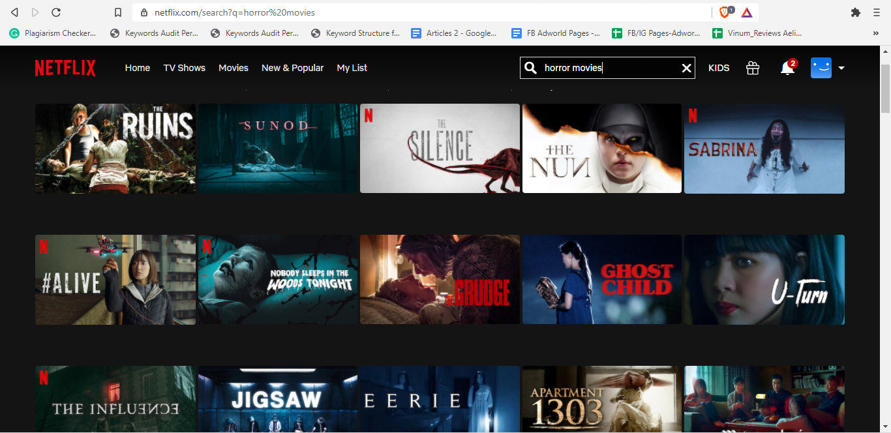Reload the page
Screen dimensions: 891x433
[56, 12]
